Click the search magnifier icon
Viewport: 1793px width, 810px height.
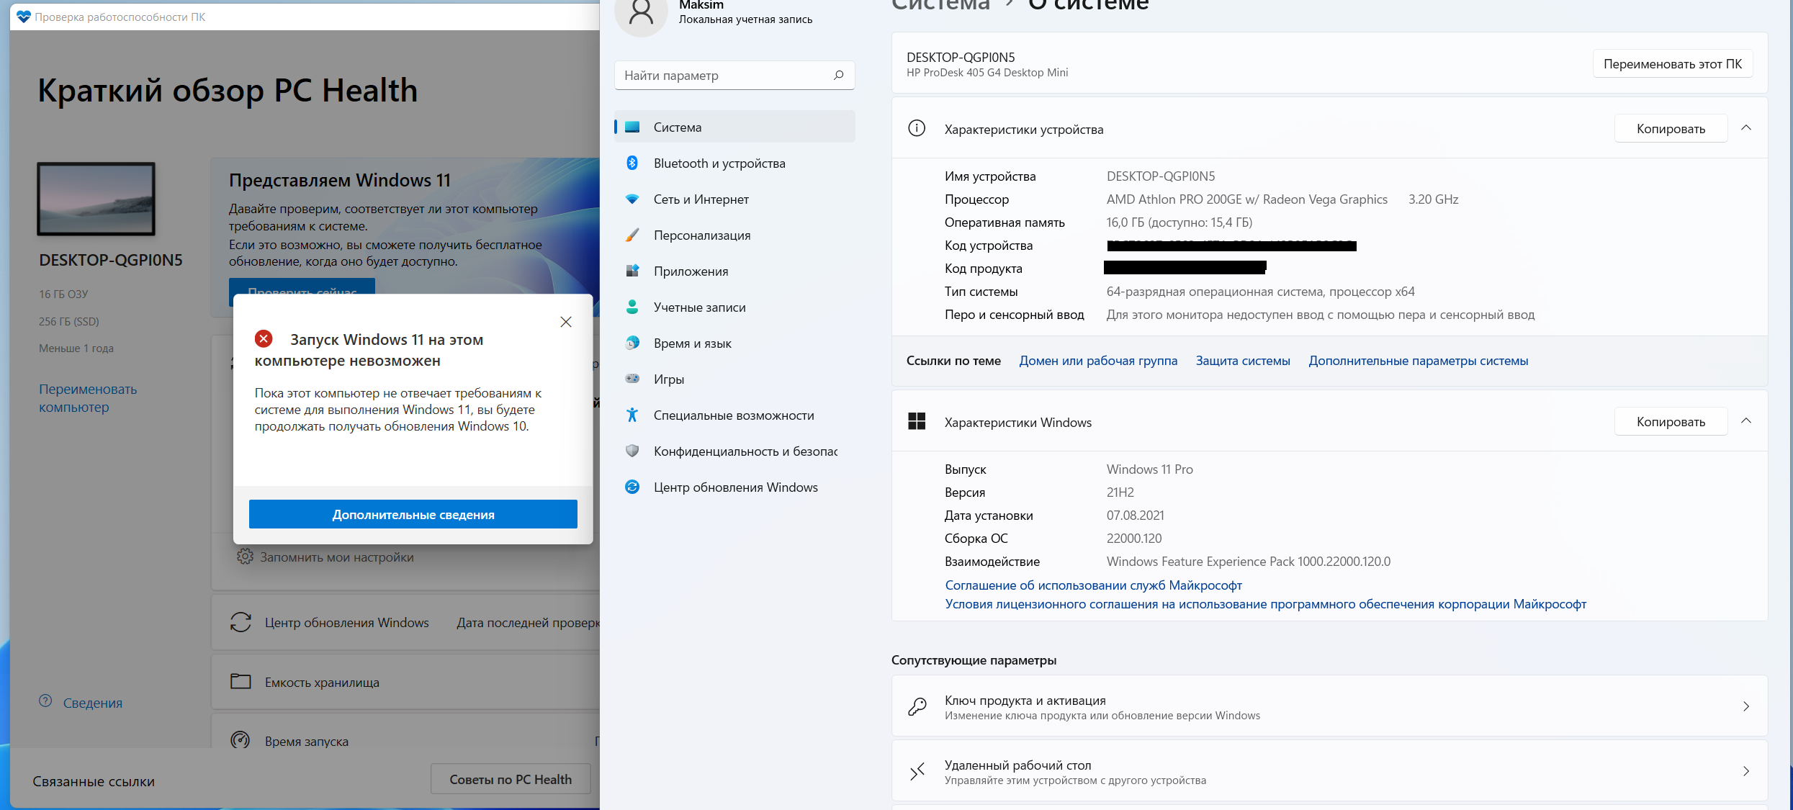(x=838, y=75)
